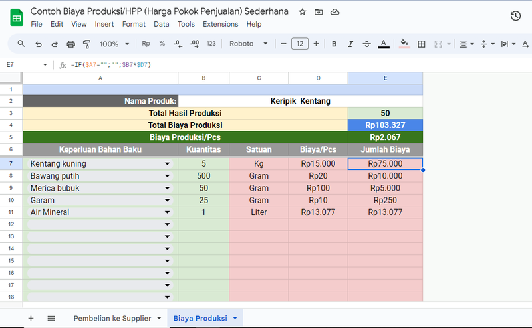Print the spreadsheet
The width and height of the screenshot is (532, 328).
[x=70, y=44]
